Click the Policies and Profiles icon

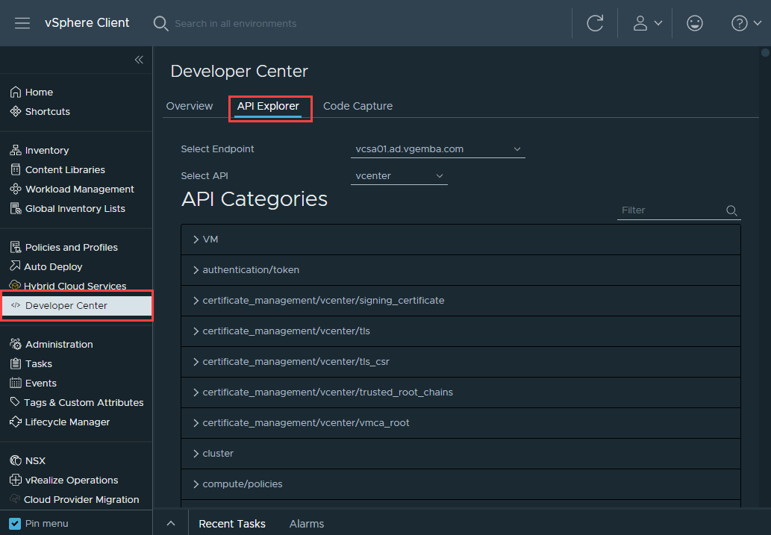(16, 247)
